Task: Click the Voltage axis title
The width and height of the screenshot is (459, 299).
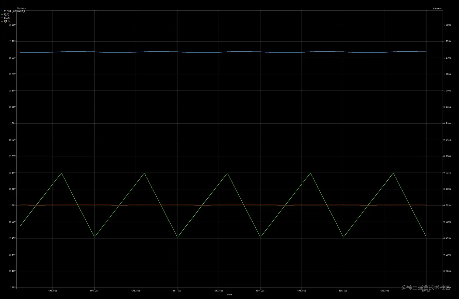Action: [x=21, y=8]
